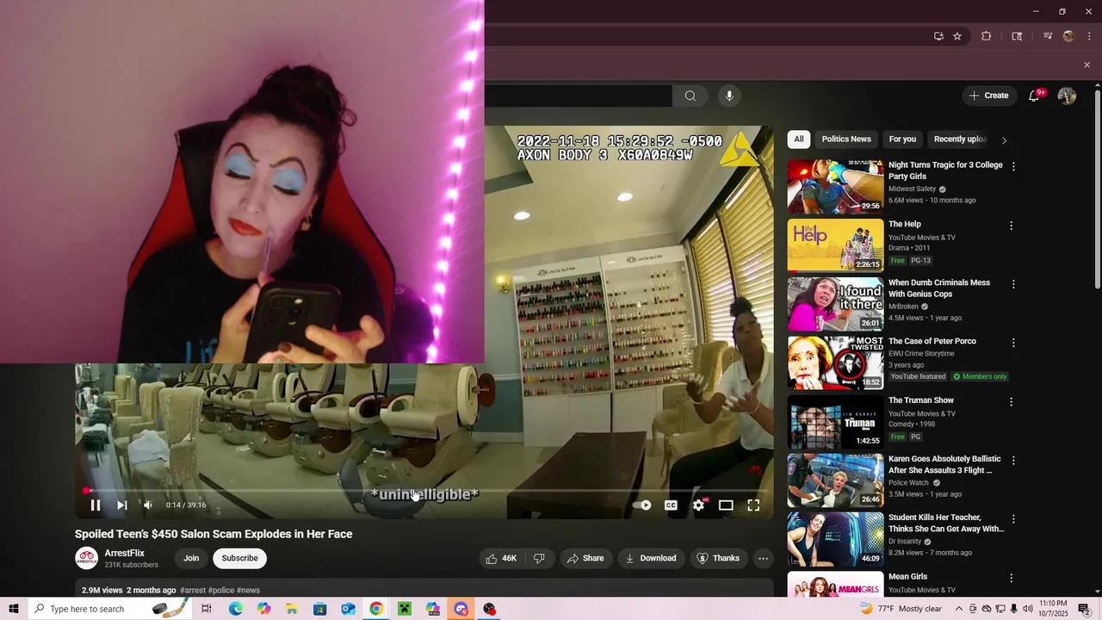Bookmark this page star icon
Image resolution: width=1102 pixels, height=620 pixels.
tap(957, 36)
